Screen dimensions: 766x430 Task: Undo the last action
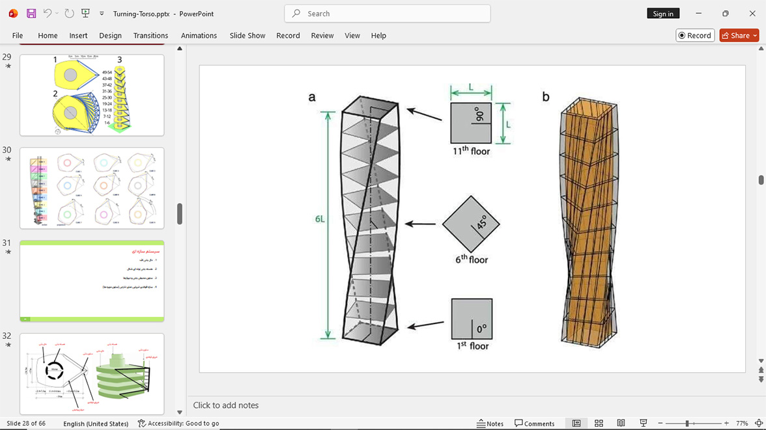[47, 14]
